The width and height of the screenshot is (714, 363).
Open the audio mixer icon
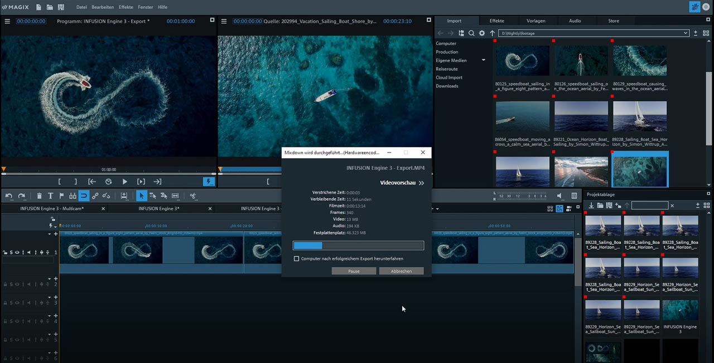tap(574, 196)
